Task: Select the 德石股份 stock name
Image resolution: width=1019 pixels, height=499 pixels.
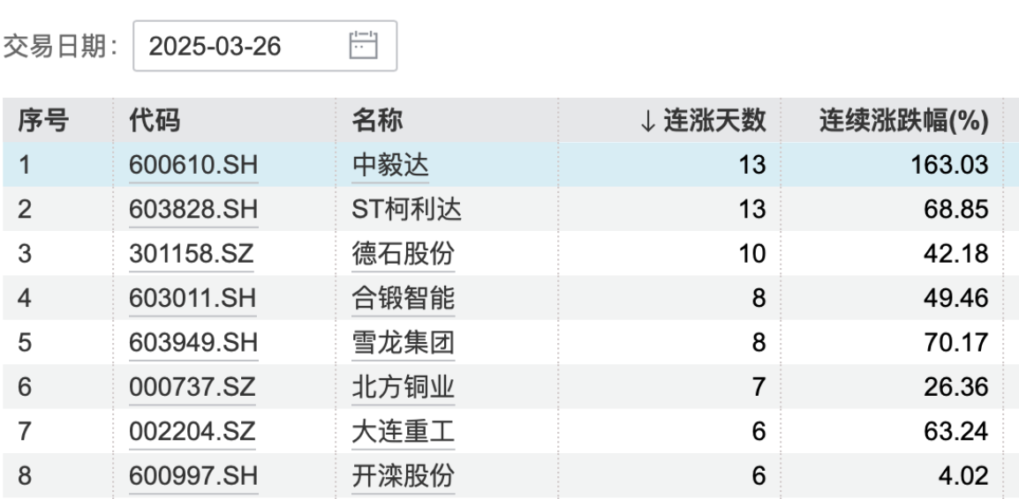Action: [404, 254]
